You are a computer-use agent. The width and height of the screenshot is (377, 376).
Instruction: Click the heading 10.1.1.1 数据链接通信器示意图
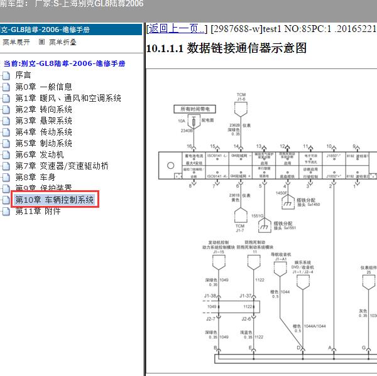(x=226, y=48)
